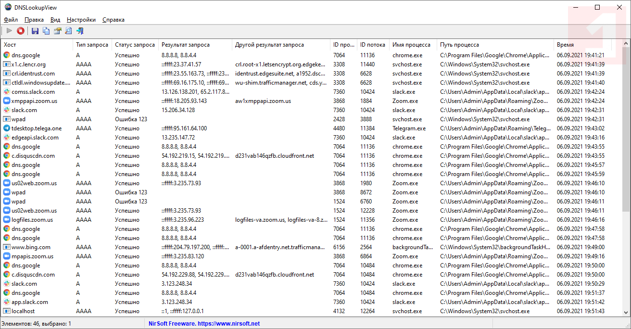Screen dimensions: 631x329
Task: Click the window icon beside x1.c.lencr.org
Action: (7, 64)
